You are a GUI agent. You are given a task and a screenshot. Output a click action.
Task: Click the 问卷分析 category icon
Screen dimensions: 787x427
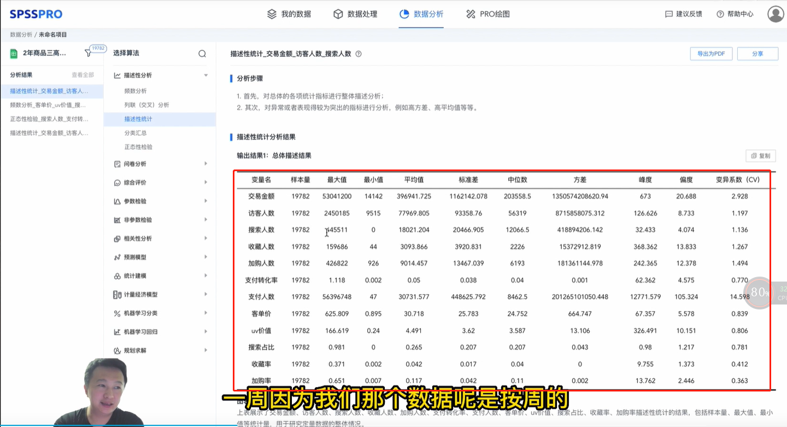click(117, 164)
